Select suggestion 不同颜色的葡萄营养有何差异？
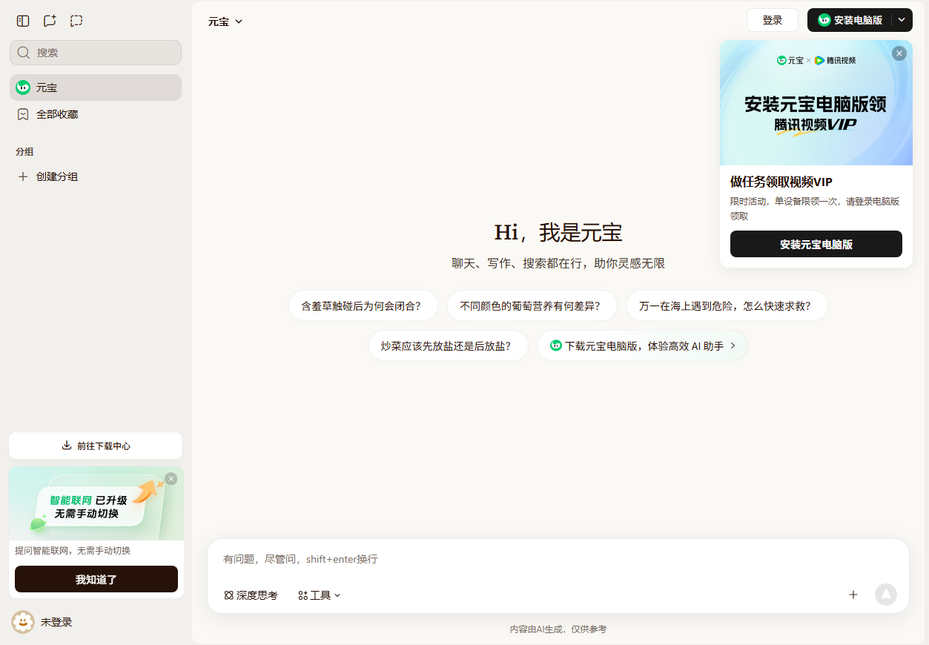929x645 pixels. pyautogui.click(x=534, y=305)
